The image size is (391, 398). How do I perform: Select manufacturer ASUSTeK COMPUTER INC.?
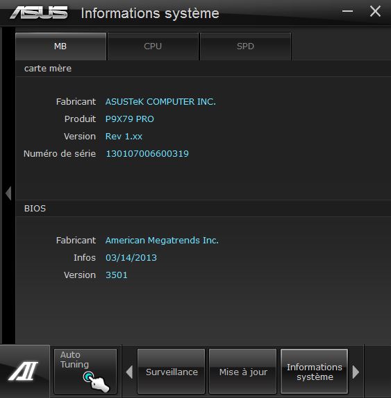(x=160, y=102)
